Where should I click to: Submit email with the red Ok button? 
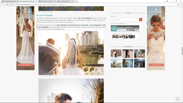pyautogui.click(x=141, y=20)
